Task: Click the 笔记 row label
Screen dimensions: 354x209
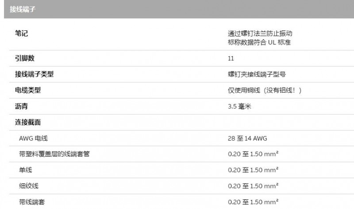Action: tap(22, 34)
